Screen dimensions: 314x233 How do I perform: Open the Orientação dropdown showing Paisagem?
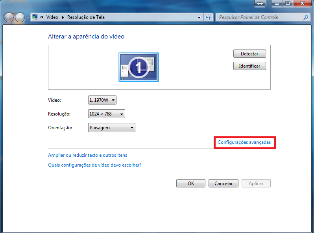[111, 128]
